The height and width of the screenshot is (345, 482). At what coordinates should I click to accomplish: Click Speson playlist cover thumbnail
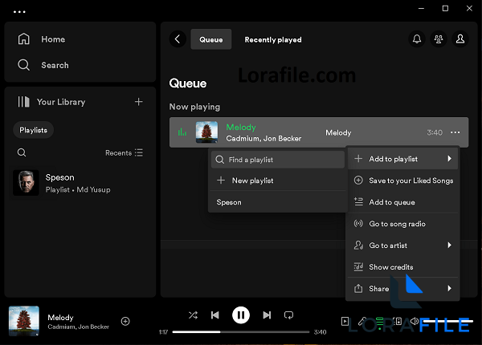click(x=27, y=183)
